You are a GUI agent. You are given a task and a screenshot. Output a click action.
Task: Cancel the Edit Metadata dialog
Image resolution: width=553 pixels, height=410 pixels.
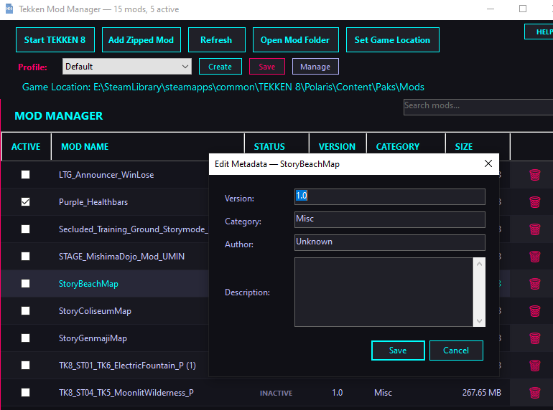pos(456,351)
